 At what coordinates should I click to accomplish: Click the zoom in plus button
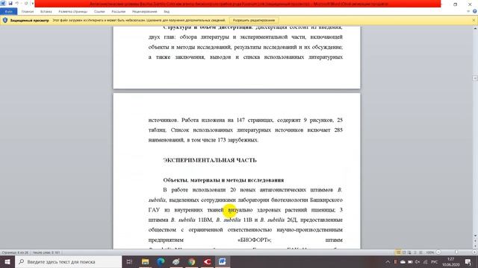474,252
